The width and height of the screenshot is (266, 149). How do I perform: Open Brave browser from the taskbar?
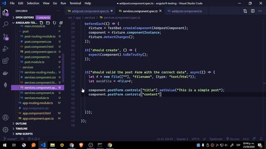[81, 145]
